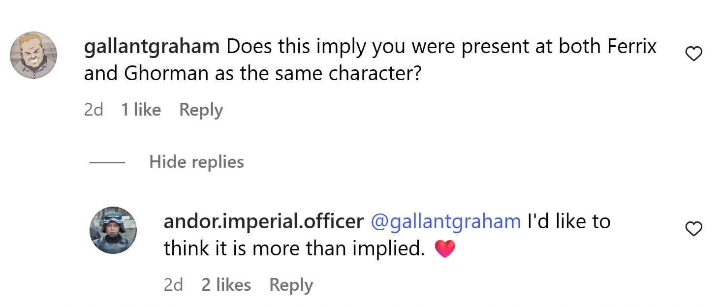719x307 pixels.
Task: Like gallantgraham's comment with the heart icon
Action: coord(693,54)
